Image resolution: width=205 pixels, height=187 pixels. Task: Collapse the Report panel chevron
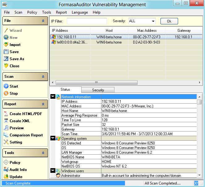43,104
